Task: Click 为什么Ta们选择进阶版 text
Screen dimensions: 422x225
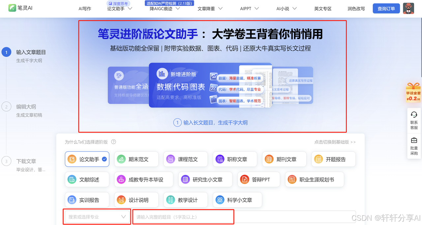Action: pyautogui.click(x=86, y=142)
